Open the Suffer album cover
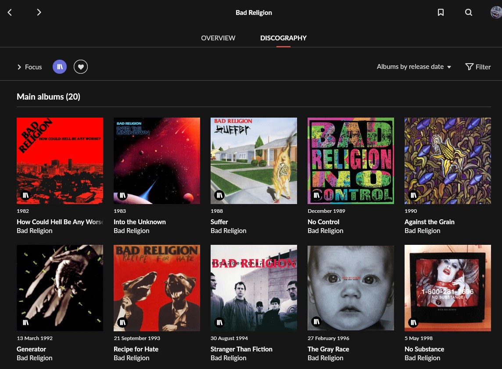This screenshot has width=502, height=369. pyautogui.click(x=254, y=161)
